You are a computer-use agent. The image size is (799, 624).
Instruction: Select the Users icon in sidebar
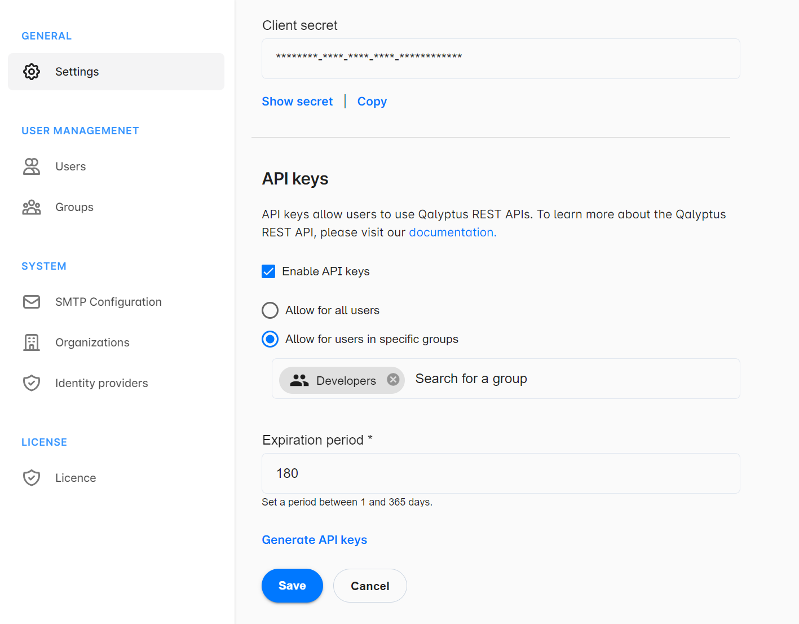(32, 166)
